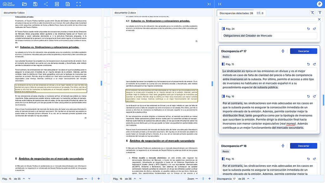
Task: Activate the split view icon
Action: [57, 4]
